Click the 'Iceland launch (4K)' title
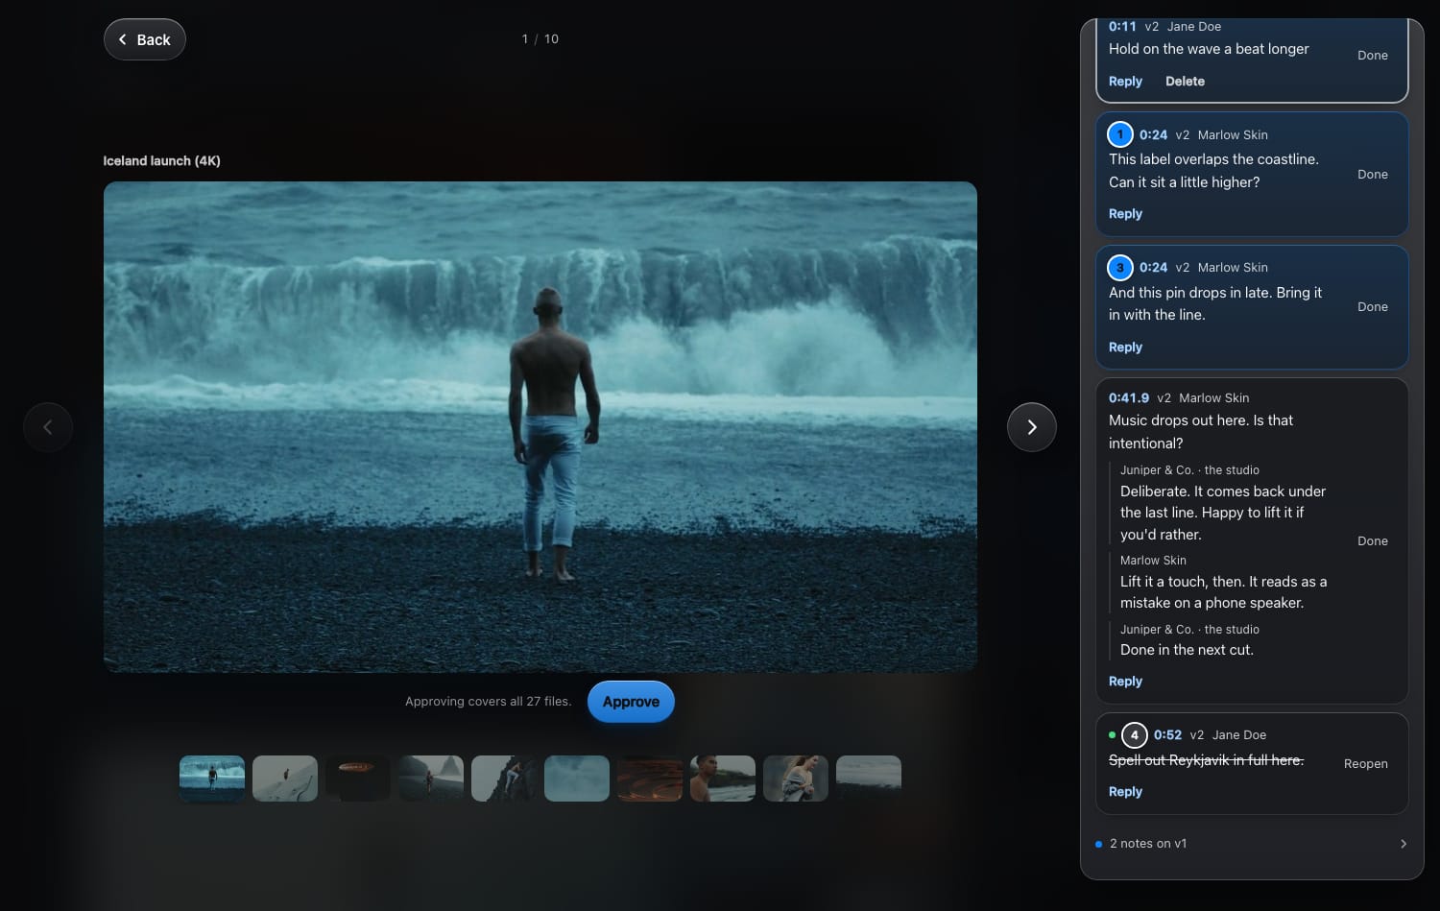This screenshot has height=911, width=1440. coord(161,161)
